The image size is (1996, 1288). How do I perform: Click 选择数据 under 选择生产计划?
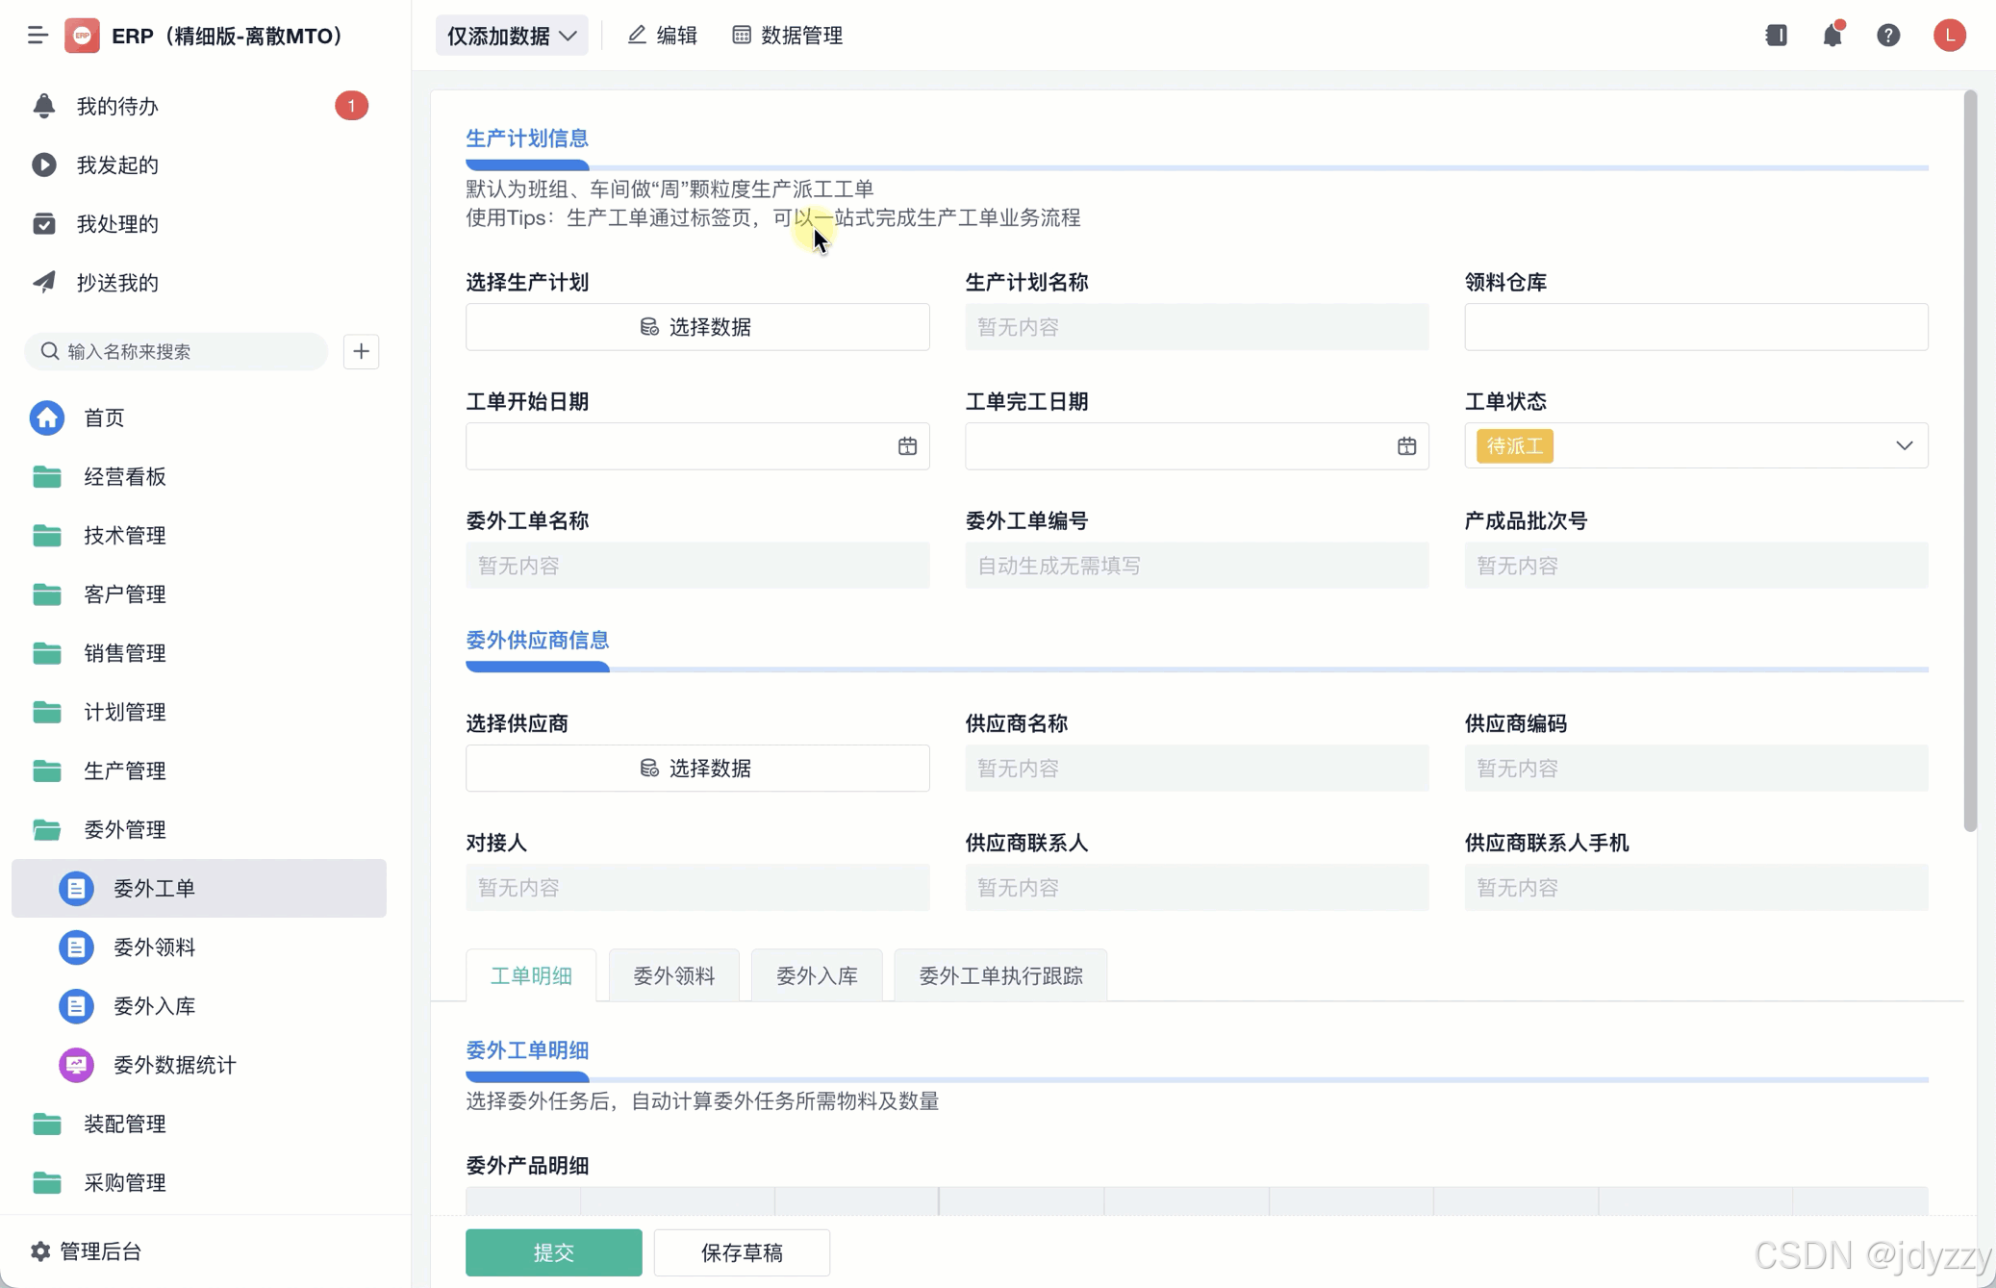[x=696, y=327]
